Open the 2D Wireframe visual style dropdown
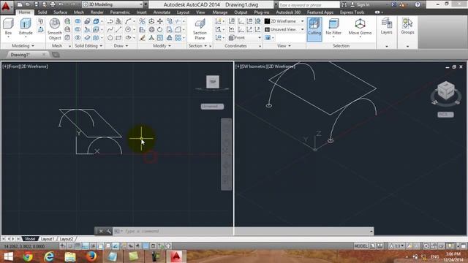468x263 pixels. click(284, 21)
